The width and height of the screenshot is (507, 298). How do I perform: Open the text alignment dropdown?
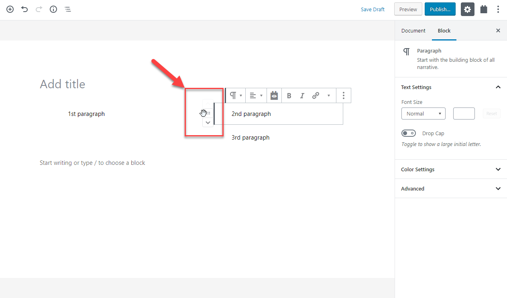click(x=256, y=95)
